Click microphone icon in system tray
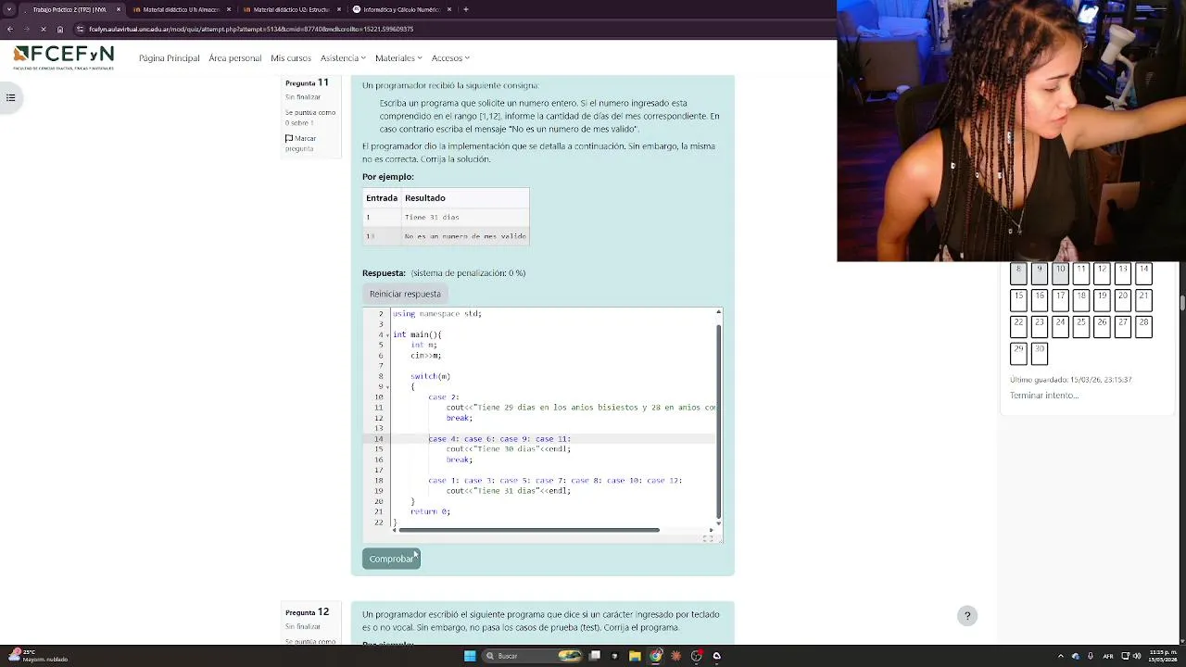Screen dimensions: 1186x667 point(1091,656)
